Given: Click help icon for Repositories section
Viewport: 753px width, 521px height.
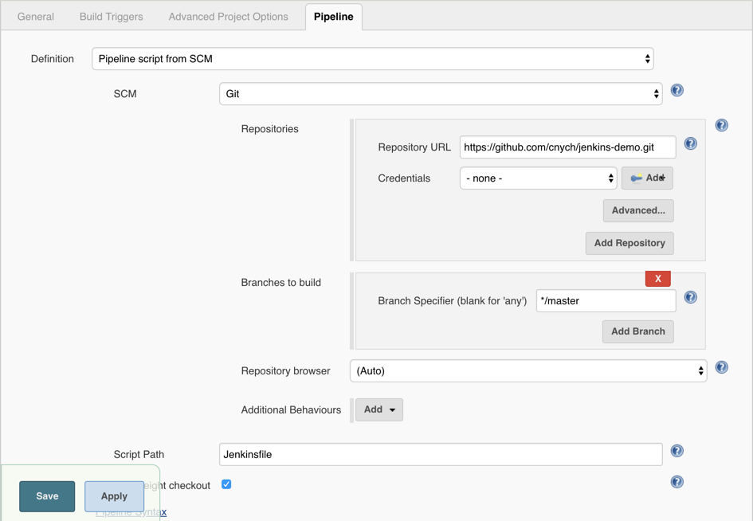Looking at the screenshot, I should point(722,125).
